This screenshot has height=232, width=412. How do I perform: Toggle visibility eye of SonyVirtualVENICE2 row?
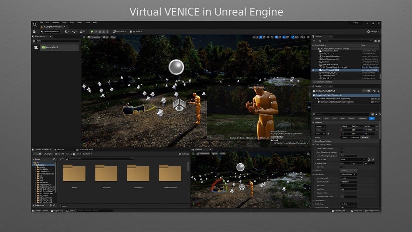coord(313,70)
